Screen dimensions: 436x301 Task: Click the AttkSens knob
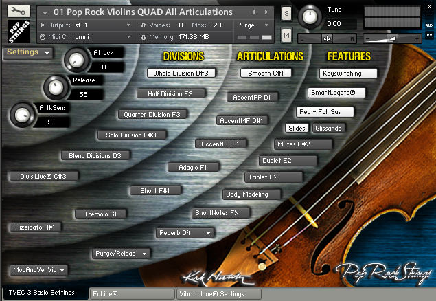22,115
